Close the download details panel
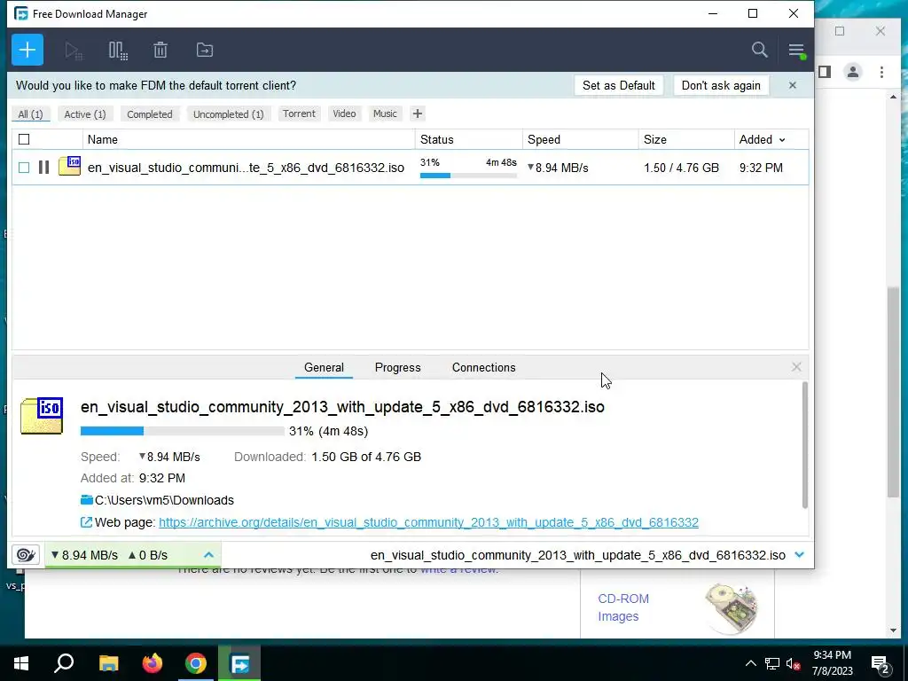This screenshot has width=908, height=681. tap(796, 366)
